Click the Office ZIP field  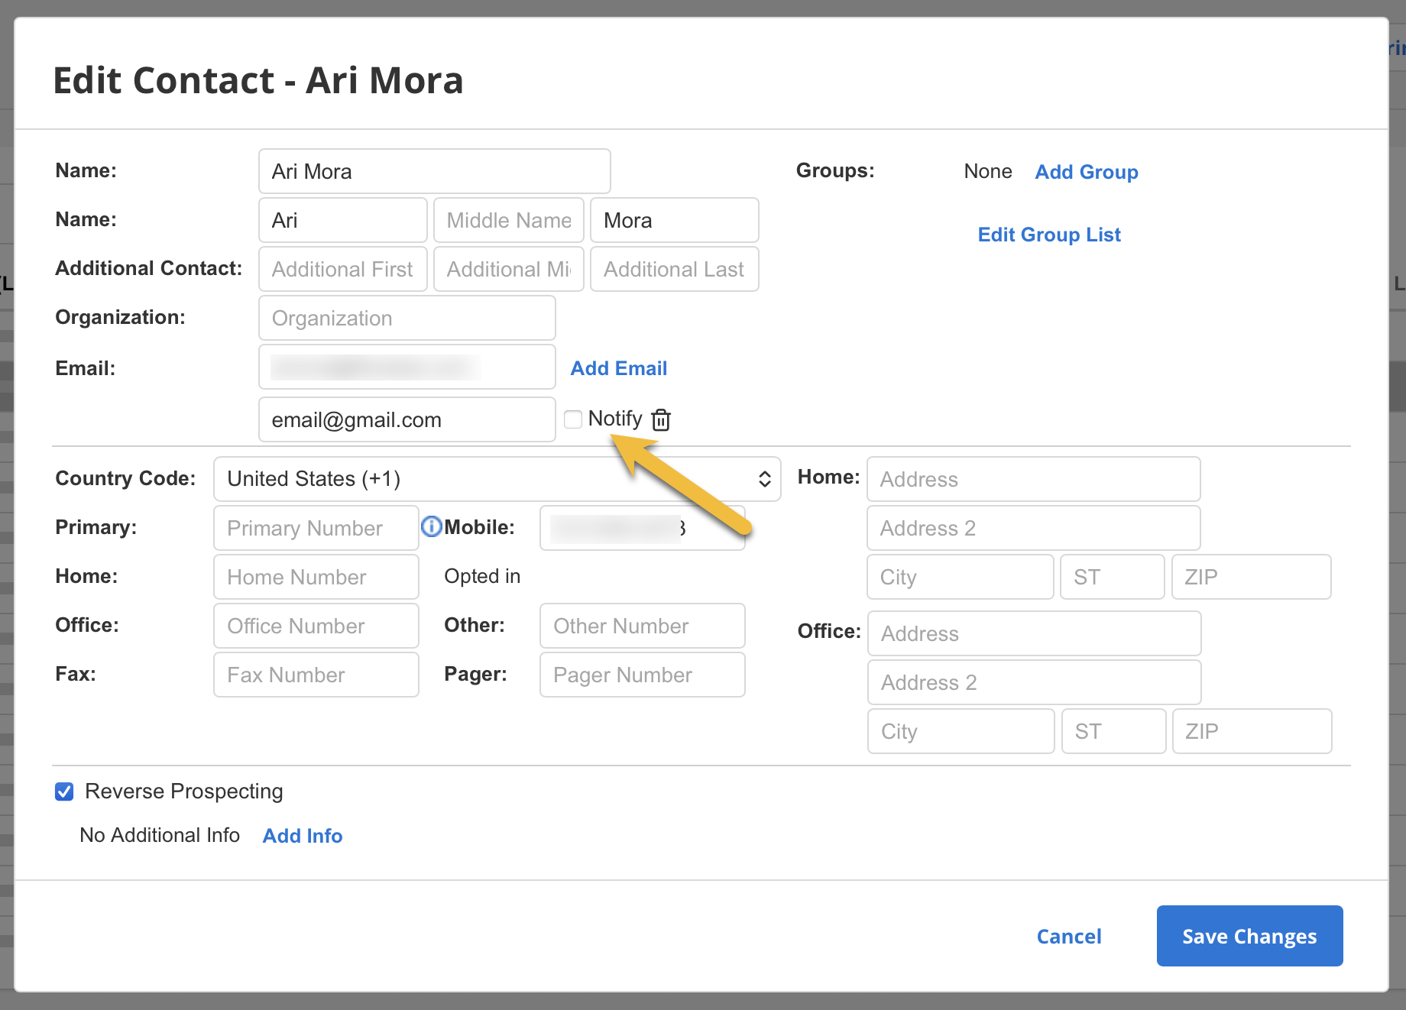(x=1252, y=731)
